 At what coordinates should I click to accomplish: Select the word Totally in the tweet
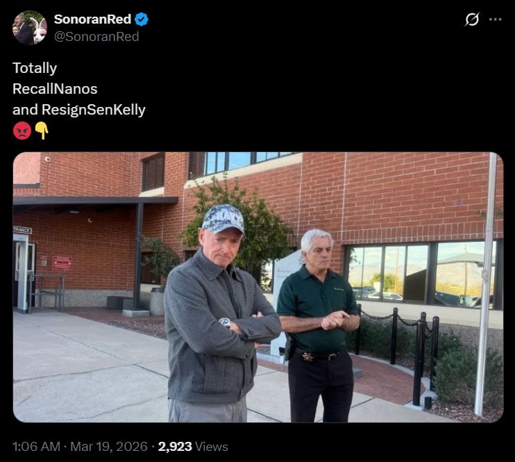pos(35,68)
